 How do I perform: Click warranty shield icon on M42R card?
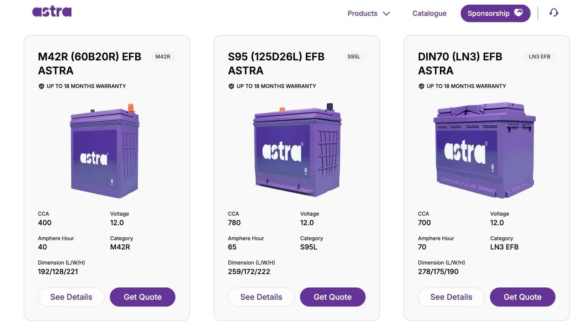tap(41, 86)
